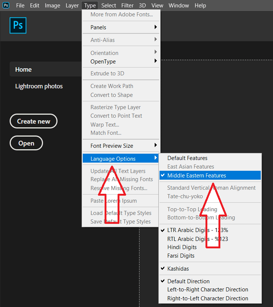Choose Warp Text
The height and width of the screenshot is (307, 273).
pos(121,124)
